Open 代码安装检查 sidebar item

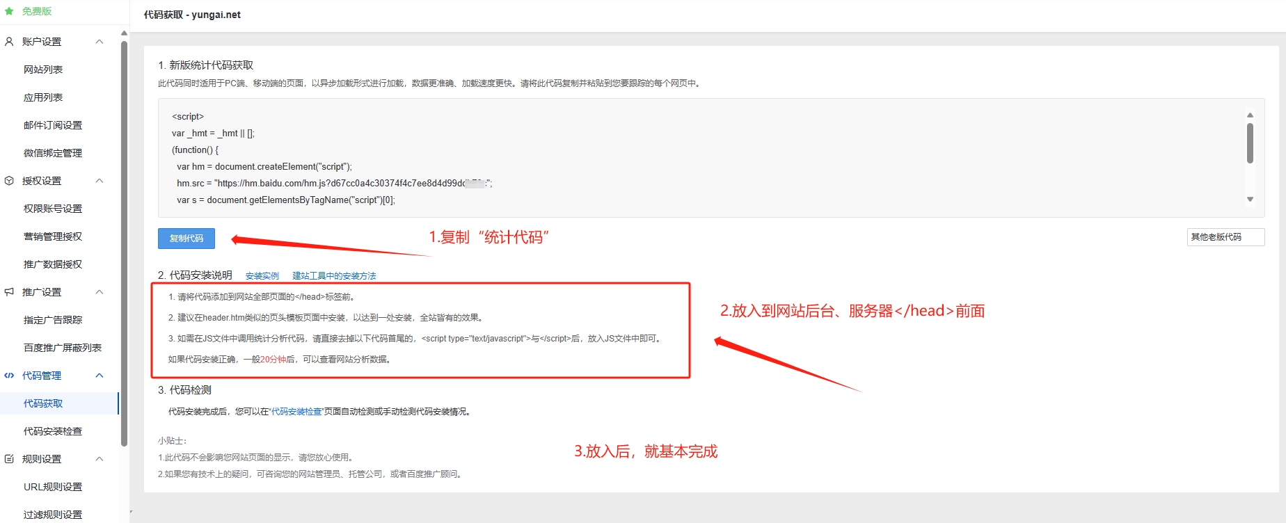[x=53, y=431]
